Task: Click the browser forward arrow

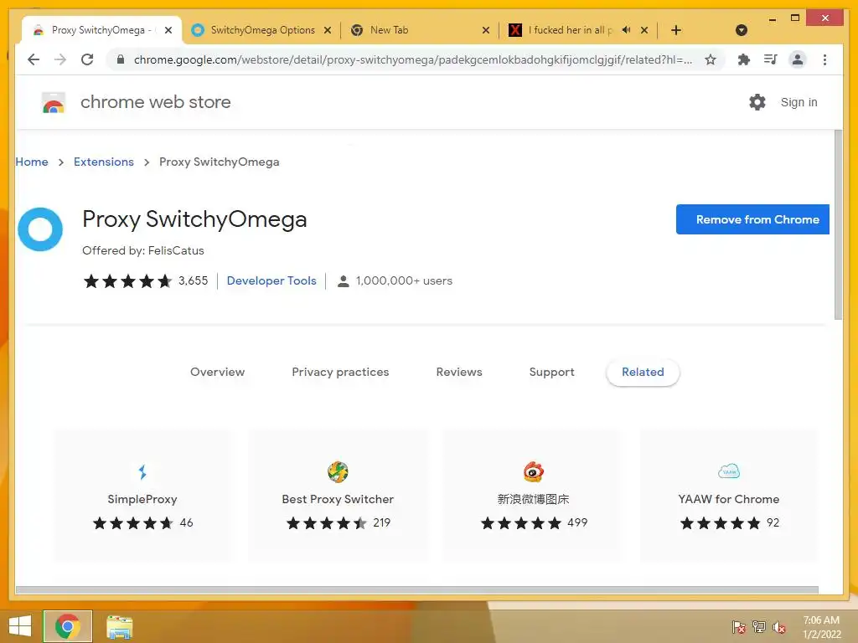Action: tap(60, 59)
